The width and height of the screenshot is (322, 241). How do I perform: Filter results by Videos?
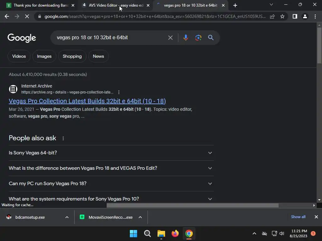tap(19, 56)
